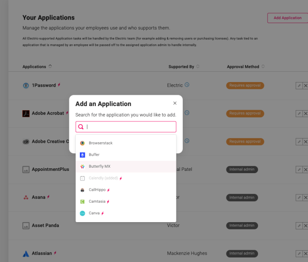
Task: Click the magnifier icon in search box
Action: coord(81,127)
